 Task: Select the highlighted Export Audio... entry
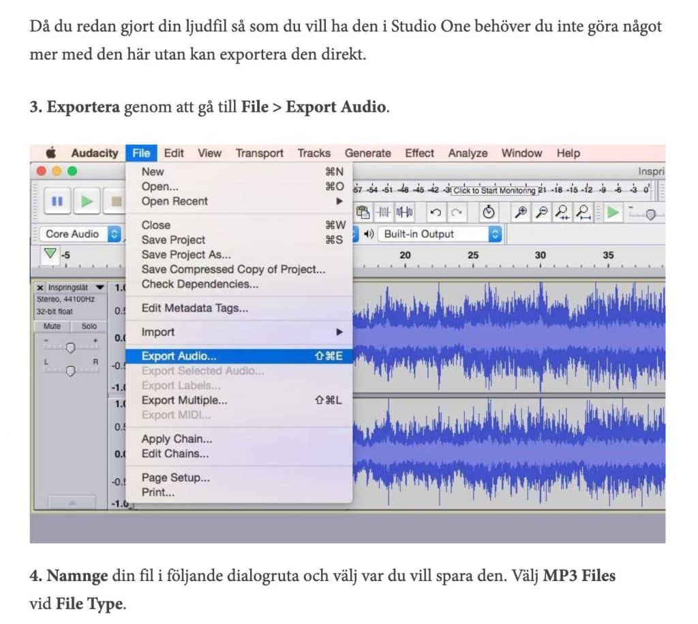239,356
